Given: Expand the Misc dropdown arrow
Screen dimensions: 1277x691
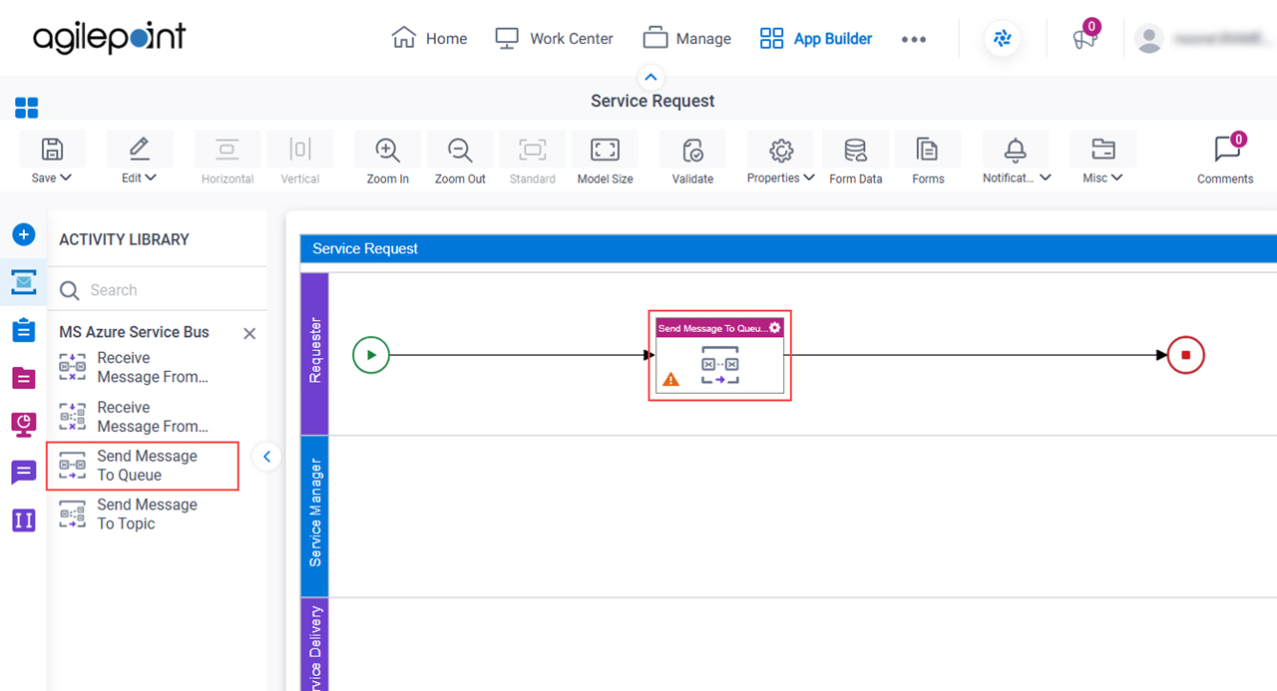Looking at the screenshot, I should click(1117, 177).
